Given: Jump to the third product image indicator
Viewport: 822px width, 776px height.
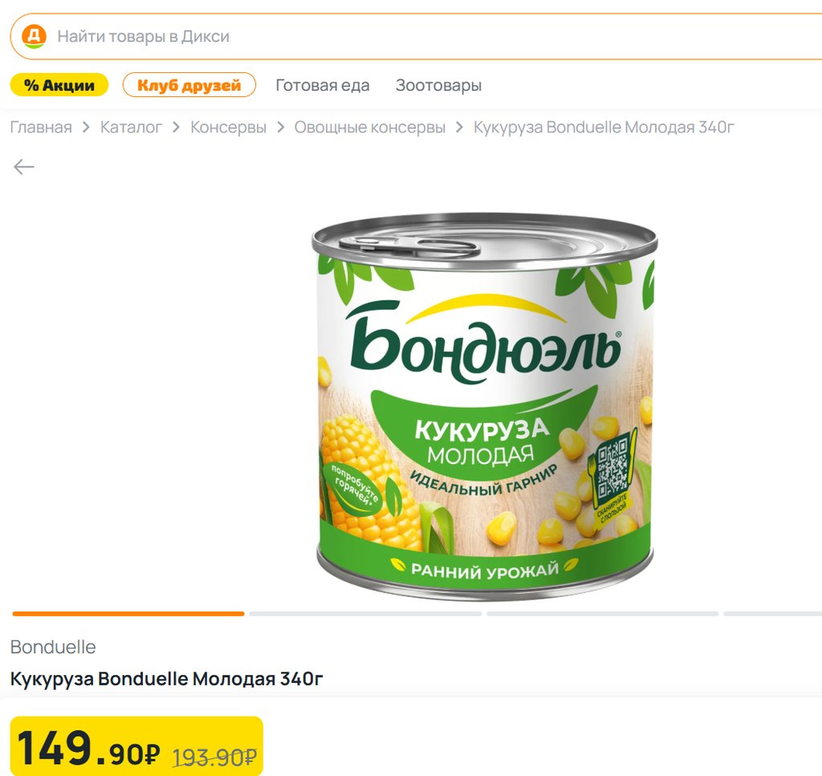Looking at the screenshot, I should pos(602,614).
